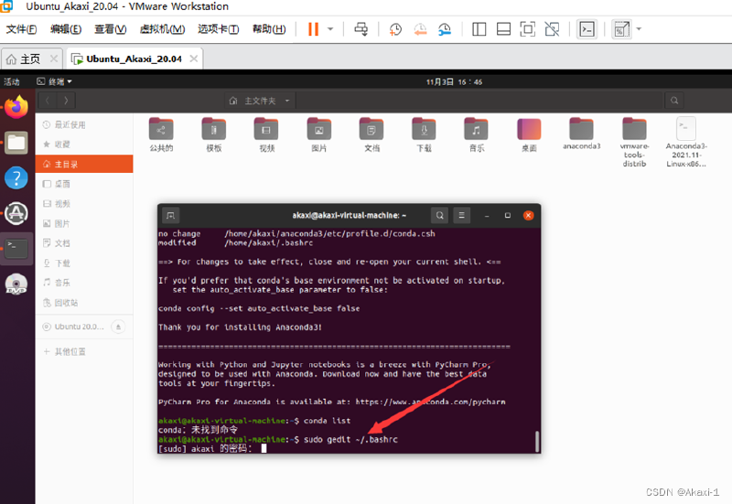Open the 选项卡(T) menu
The width and height of the screenshot is (732, 504).
coord(218,29)
